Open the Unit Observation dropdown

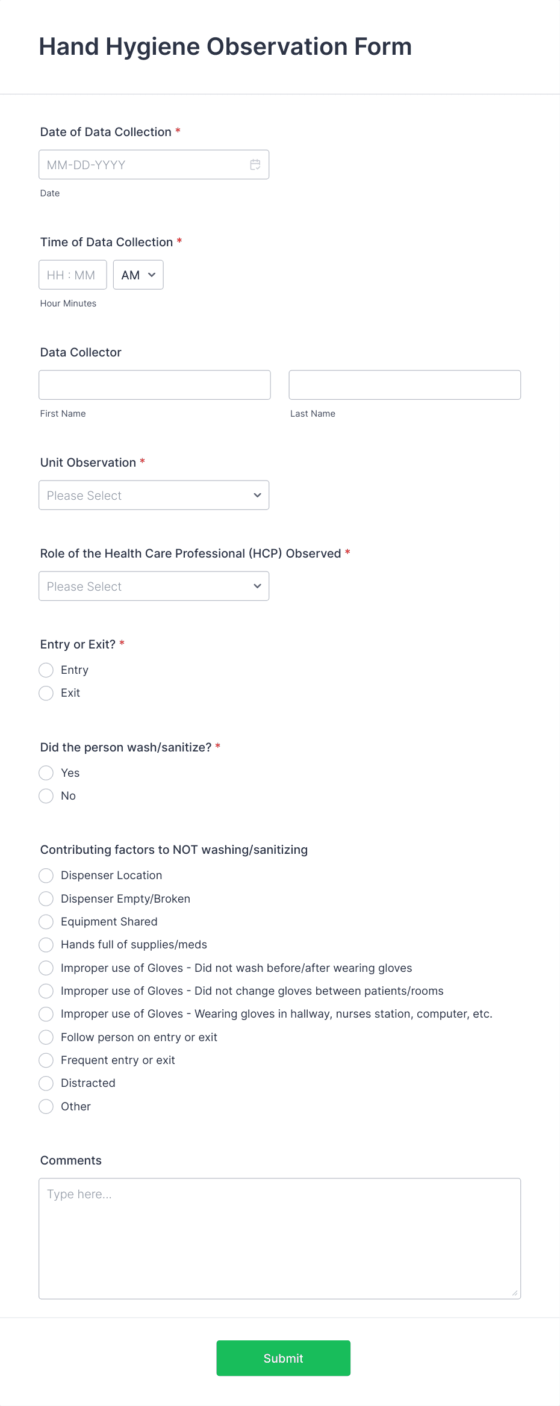pyautogui.click(x=154, y=495)
